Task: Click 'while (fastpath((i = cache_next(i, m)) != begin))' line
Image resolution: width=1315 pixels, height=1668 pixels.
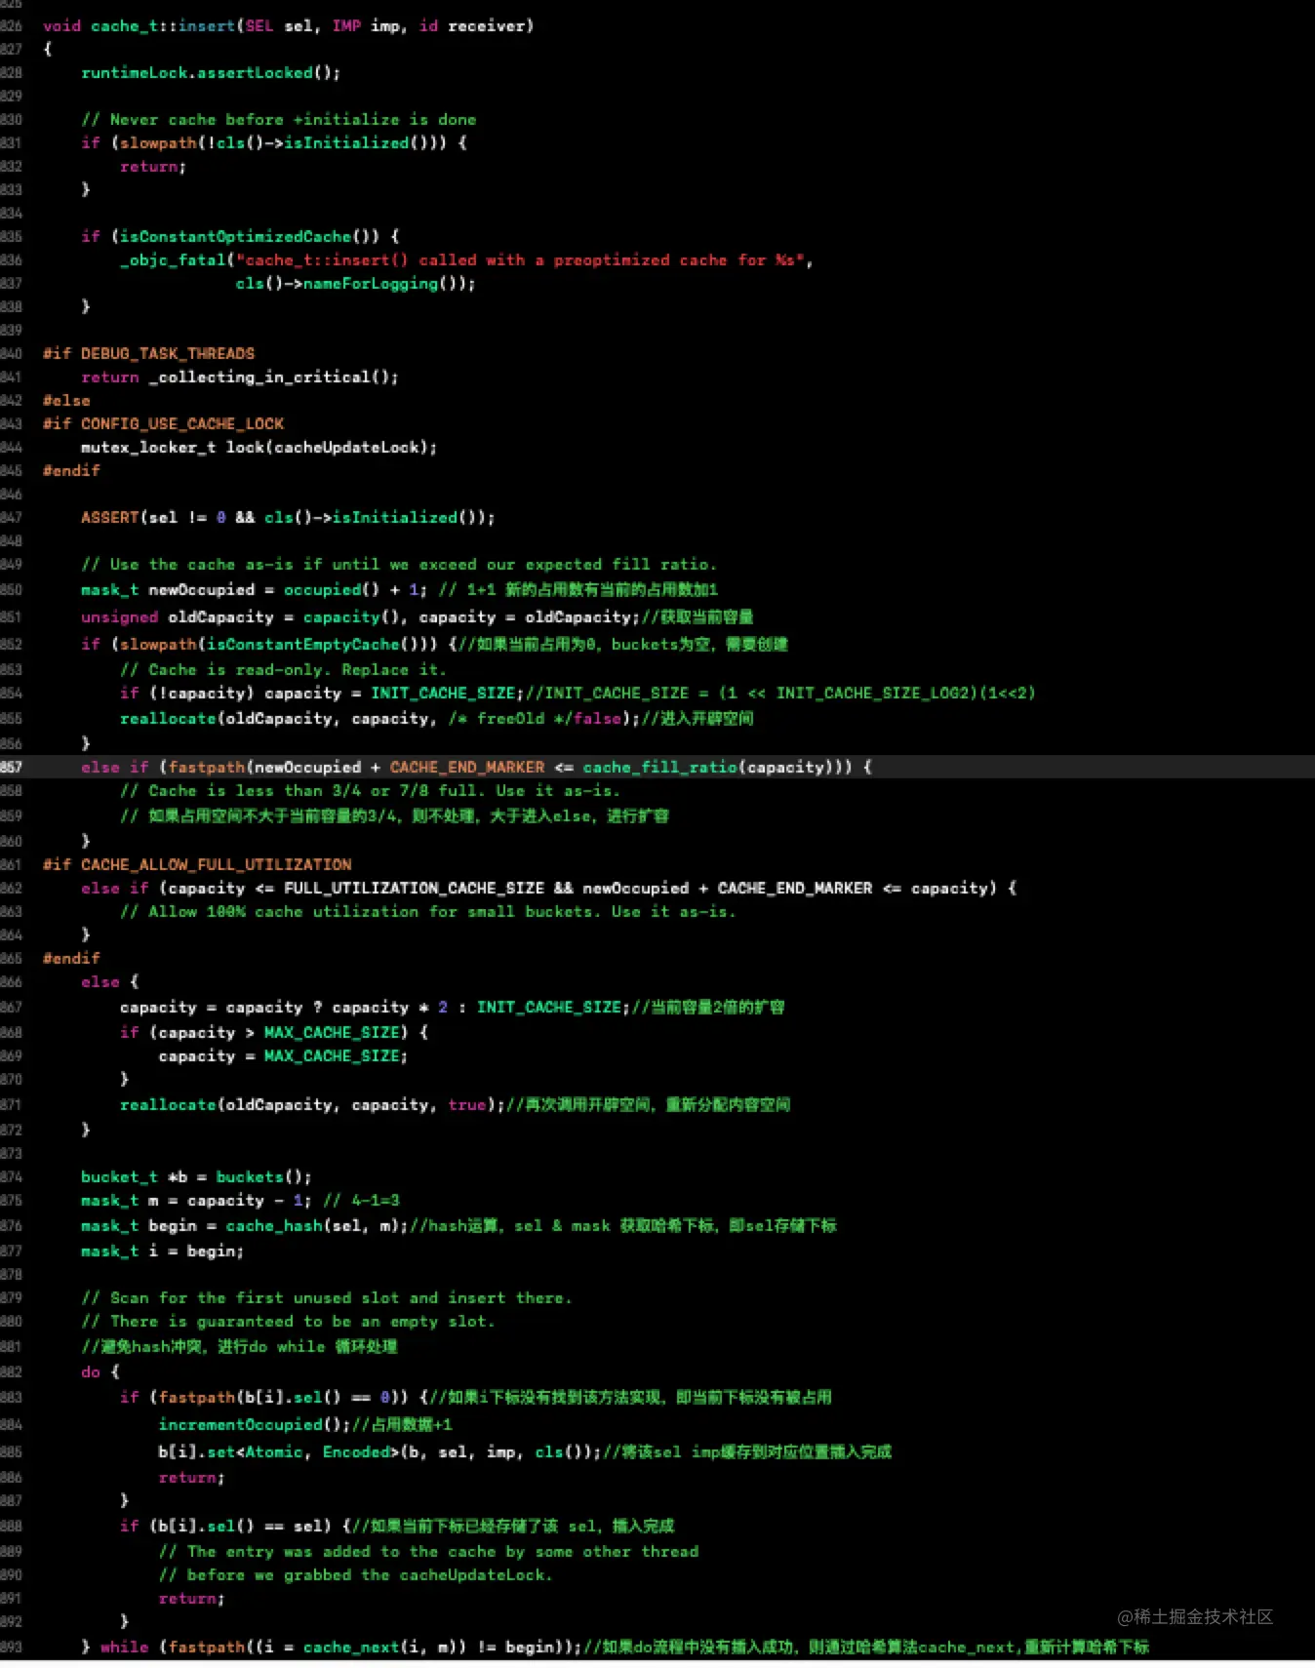Action: (x=615, y=1647)
